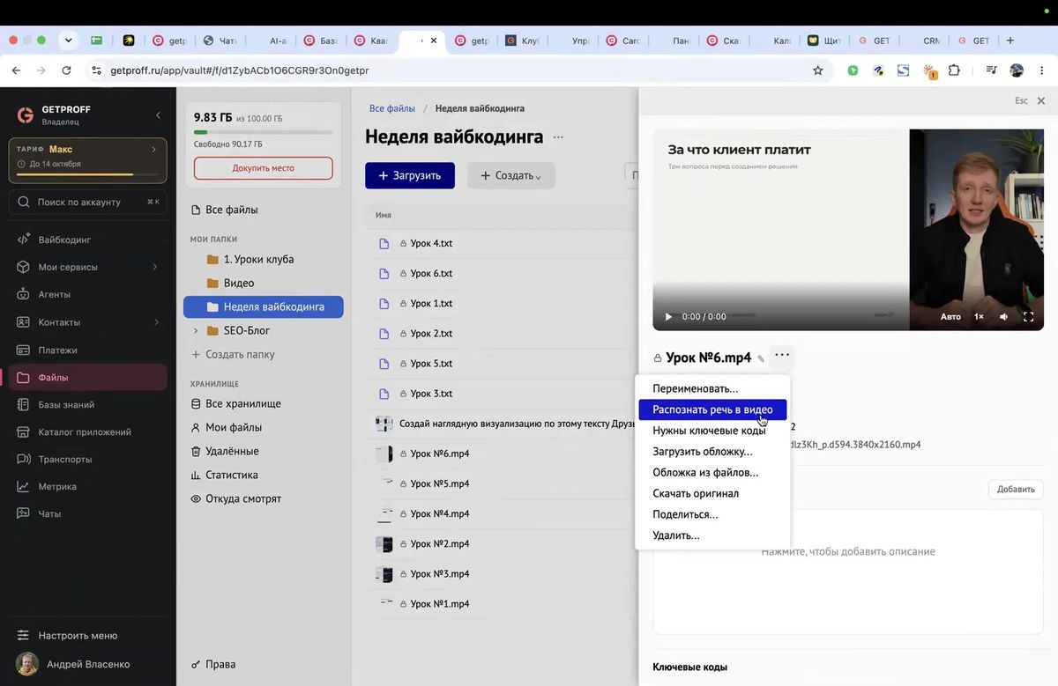Expand Контакты submenu chevron

[157, 322]
